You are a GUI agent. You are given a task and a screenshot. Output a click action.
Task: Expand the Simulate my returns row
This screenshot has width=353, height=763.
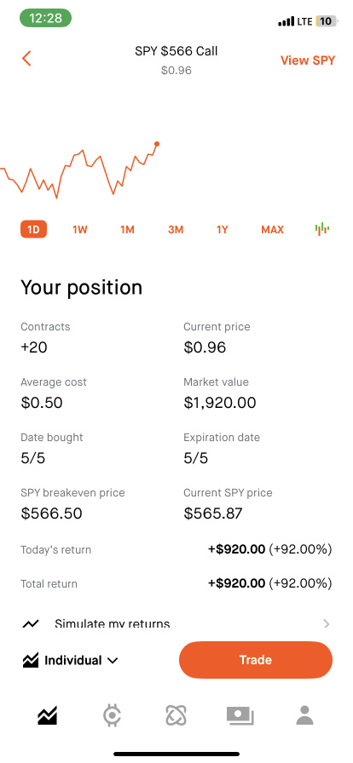pos(176,623)
